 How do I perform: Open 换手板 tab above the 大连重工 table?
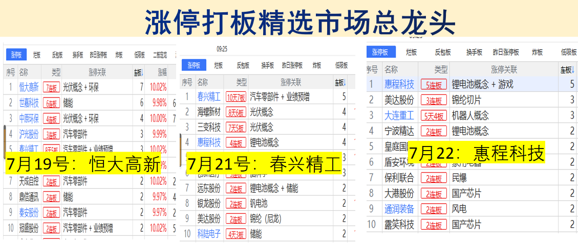pos(474,52)
